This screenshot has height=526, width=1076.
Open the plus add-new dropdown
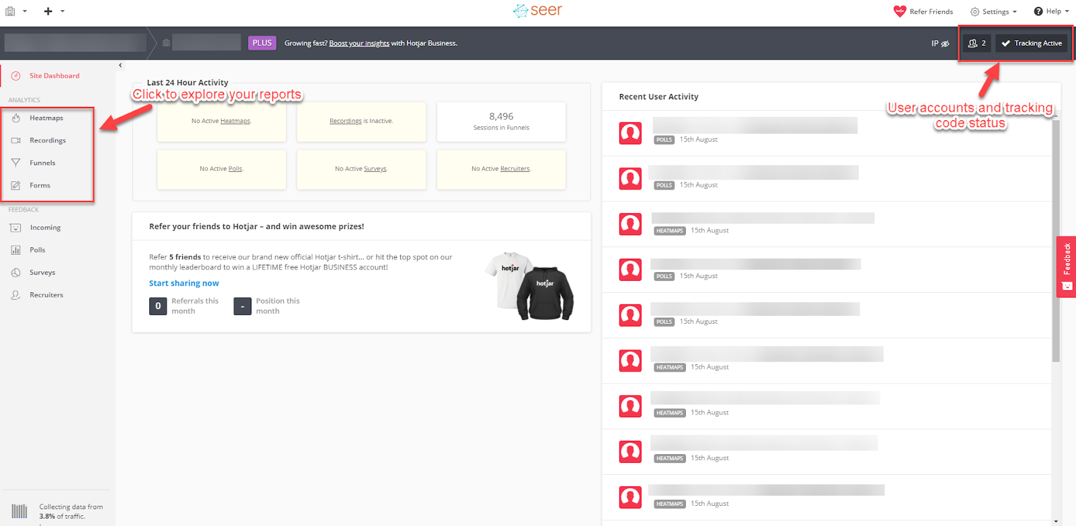[x=54, y=11]
